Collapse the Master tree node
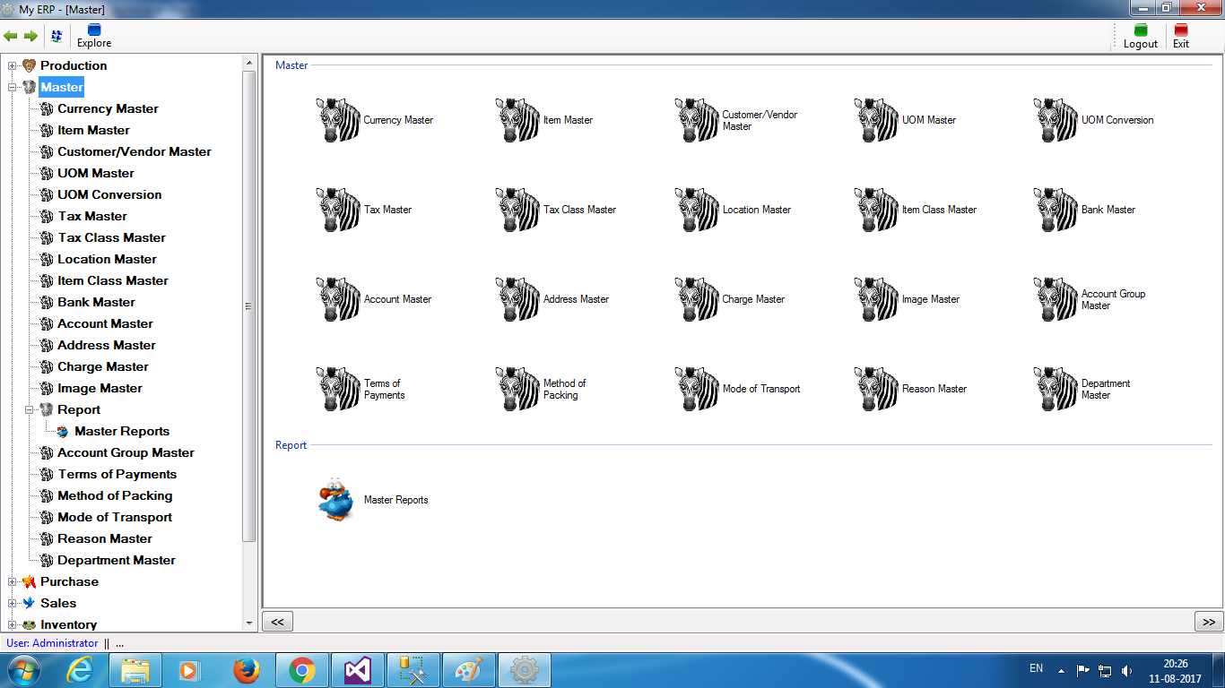This screenshot has width=1225, height=688. click(13, 87)
